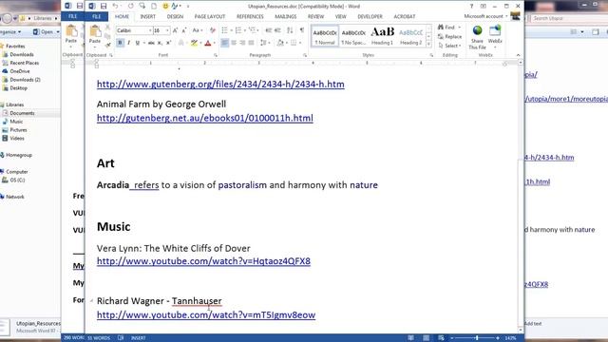Image resolution: width=608 pixels, height=342 pixels.
Task: Open the ACROBAT ribbon tab
Action: (405, 17)
